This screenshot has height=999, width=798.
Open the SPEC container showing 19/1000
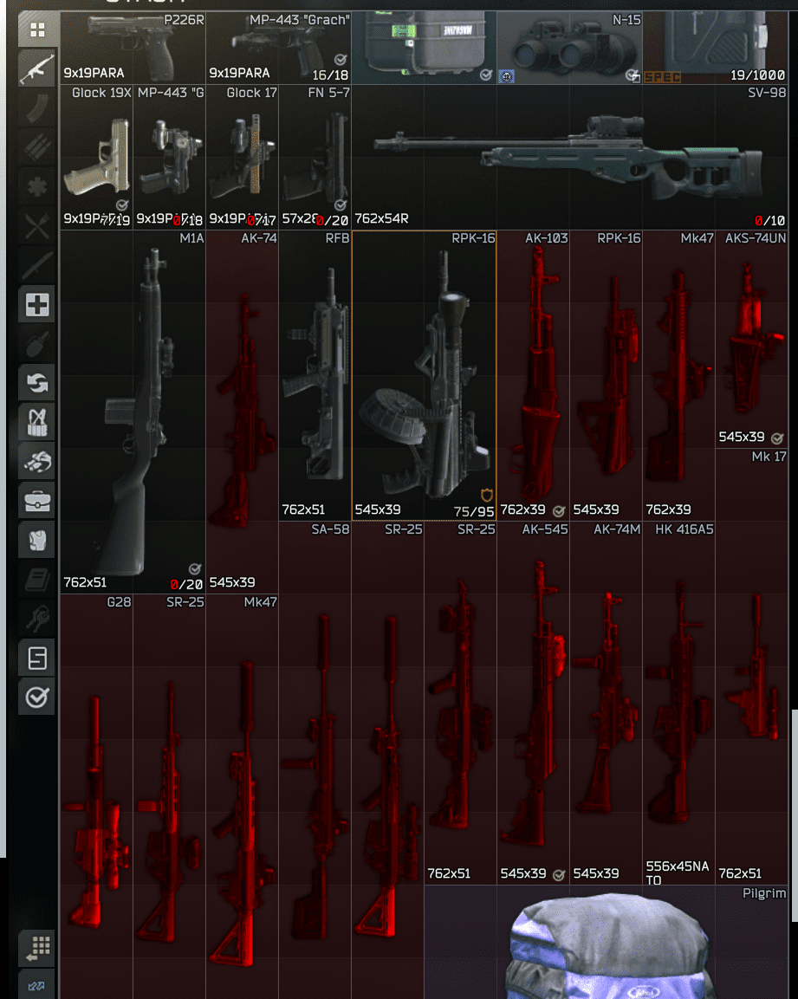tap(715, 48)
